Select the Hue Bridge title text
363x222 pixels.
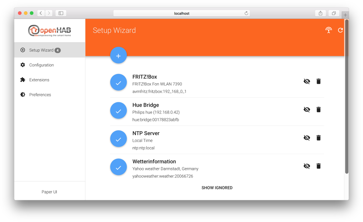tap(146, 105)
